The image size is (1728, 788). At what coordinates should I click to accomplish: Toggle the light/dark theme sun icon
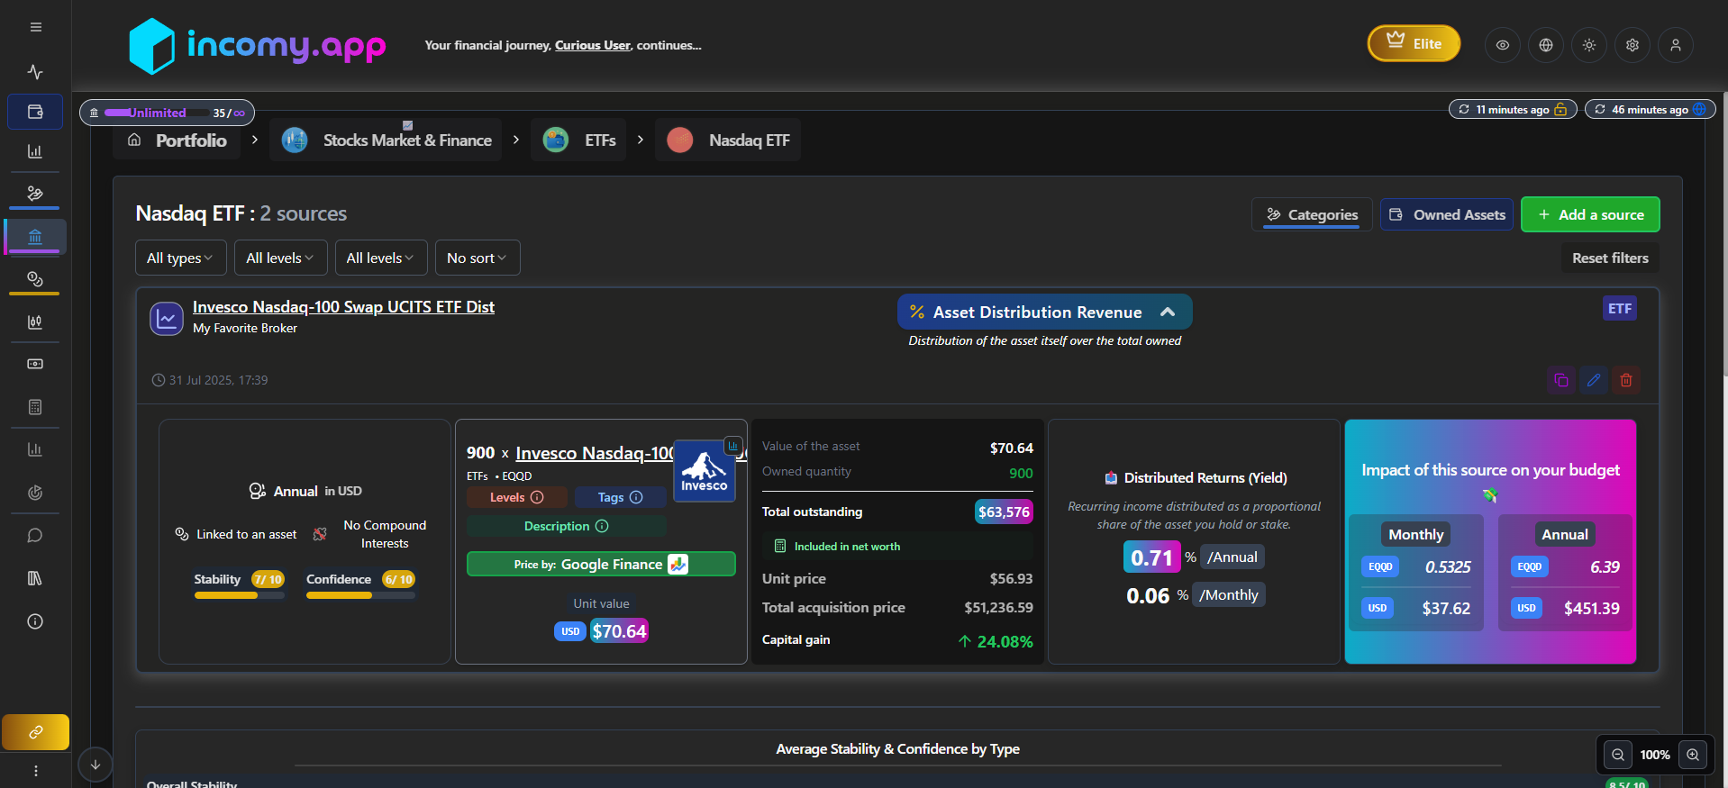(1589, 45)
